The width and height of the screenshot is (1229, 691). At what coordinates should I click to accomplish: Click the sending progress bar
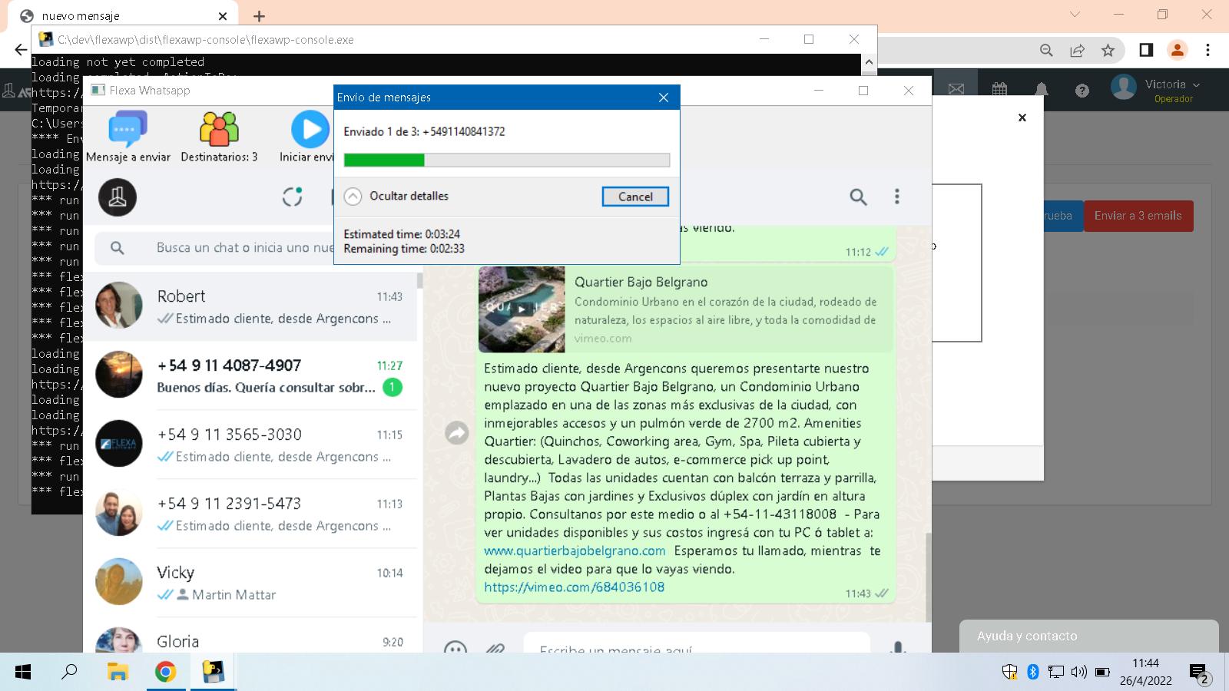click(x=507, y=160)
